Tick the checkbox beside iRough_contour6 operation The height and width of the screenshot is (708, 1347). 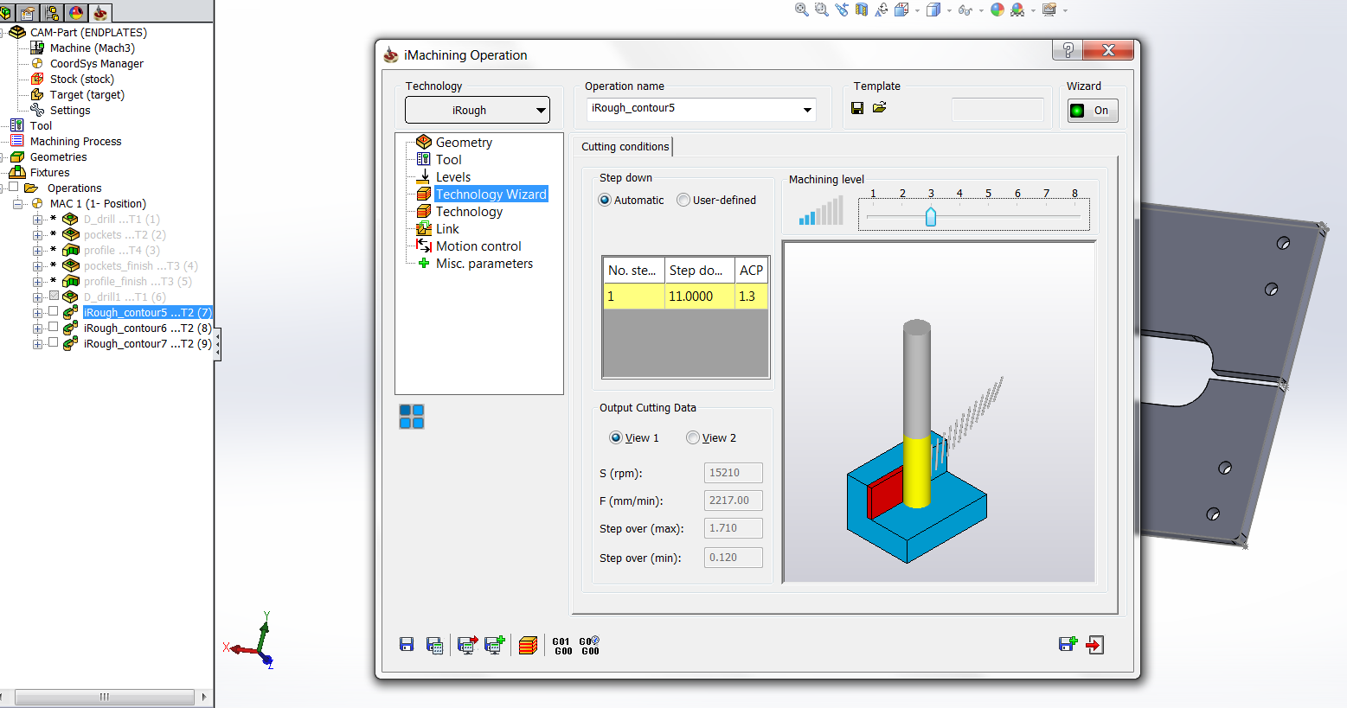tap(54, 328)
